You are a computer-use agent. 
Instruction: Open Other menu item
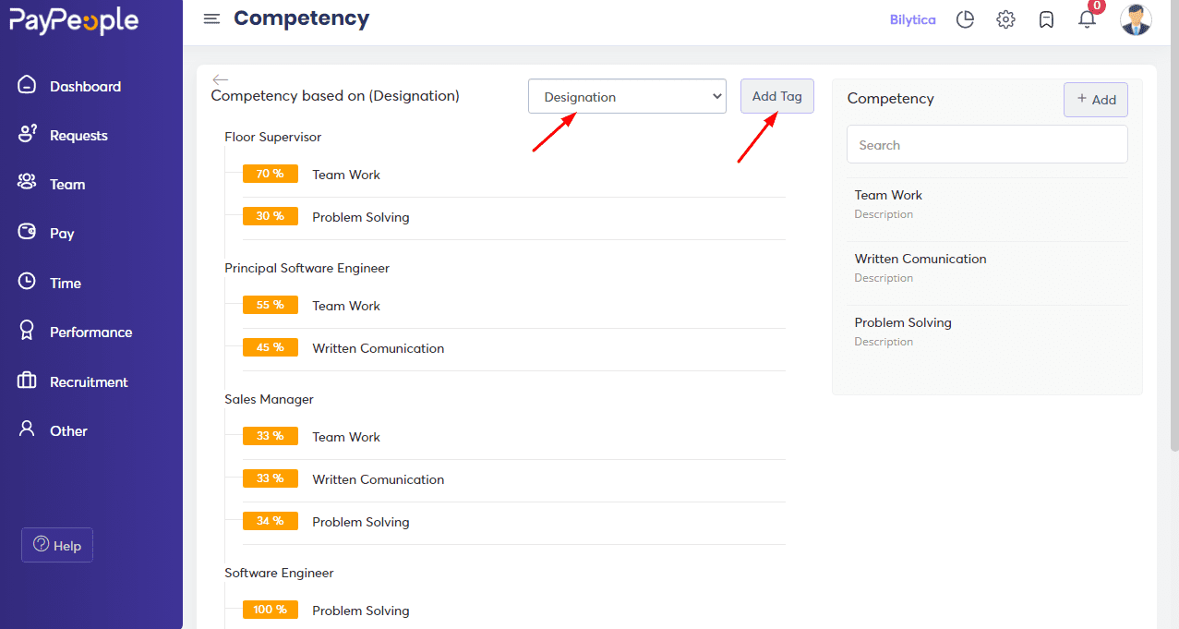click(68, 431)
